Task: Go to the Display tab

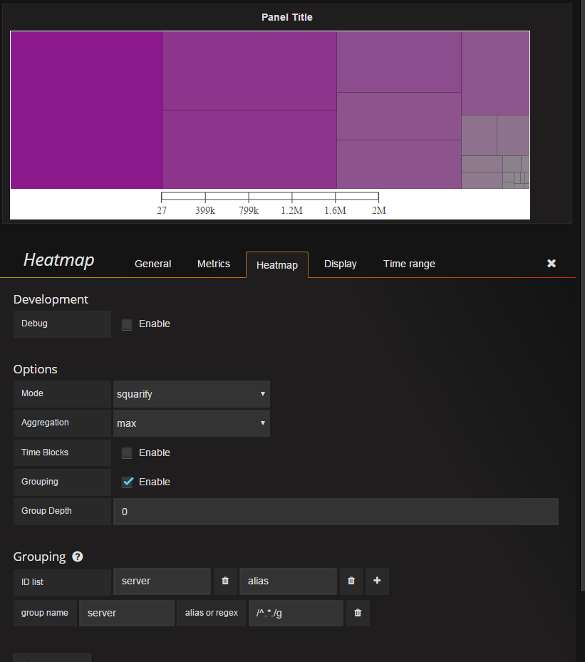Action: pos(340,264)
